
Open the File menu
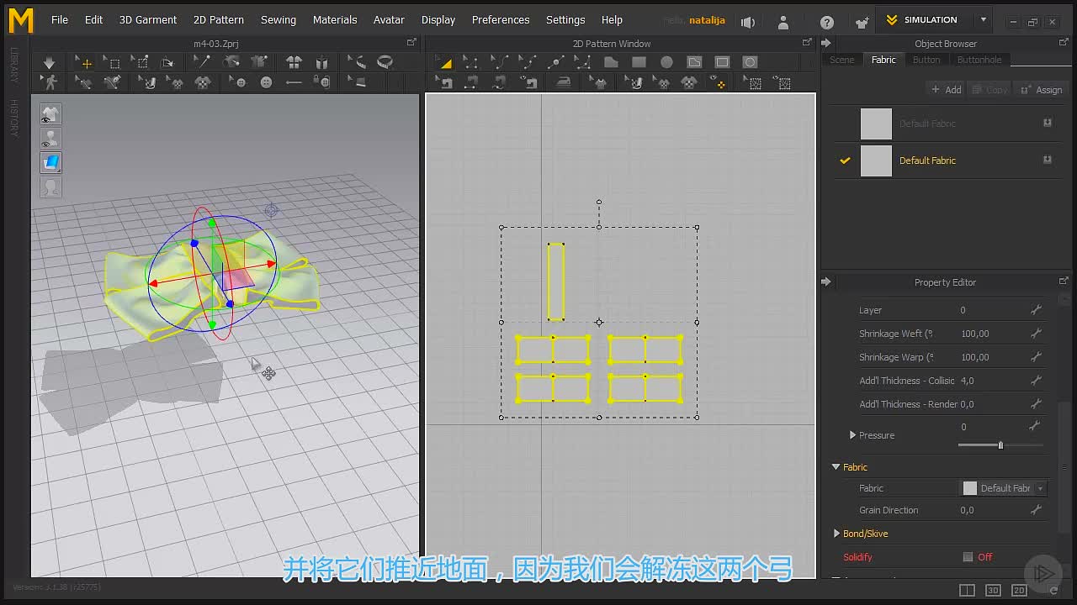pyautogui.click(x=60, y=19)
